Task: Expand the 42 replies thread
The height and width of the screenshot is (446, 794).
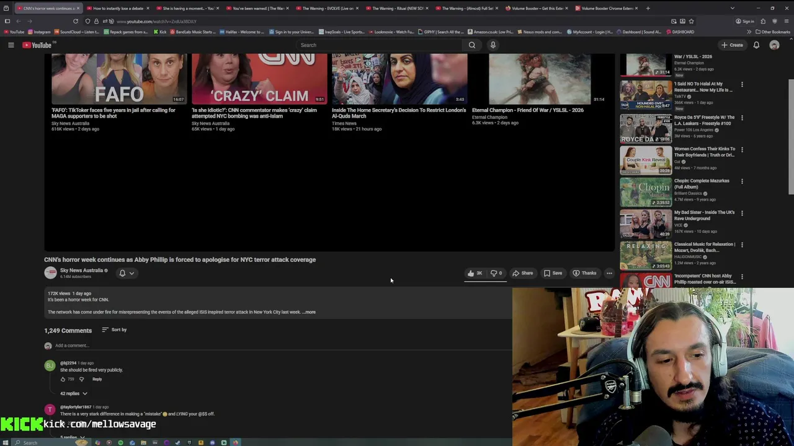Action: [x=74, y=393]
